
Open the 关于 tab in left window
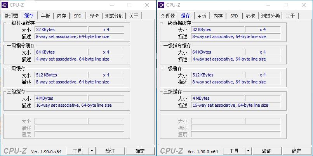[x=134, y=16]
